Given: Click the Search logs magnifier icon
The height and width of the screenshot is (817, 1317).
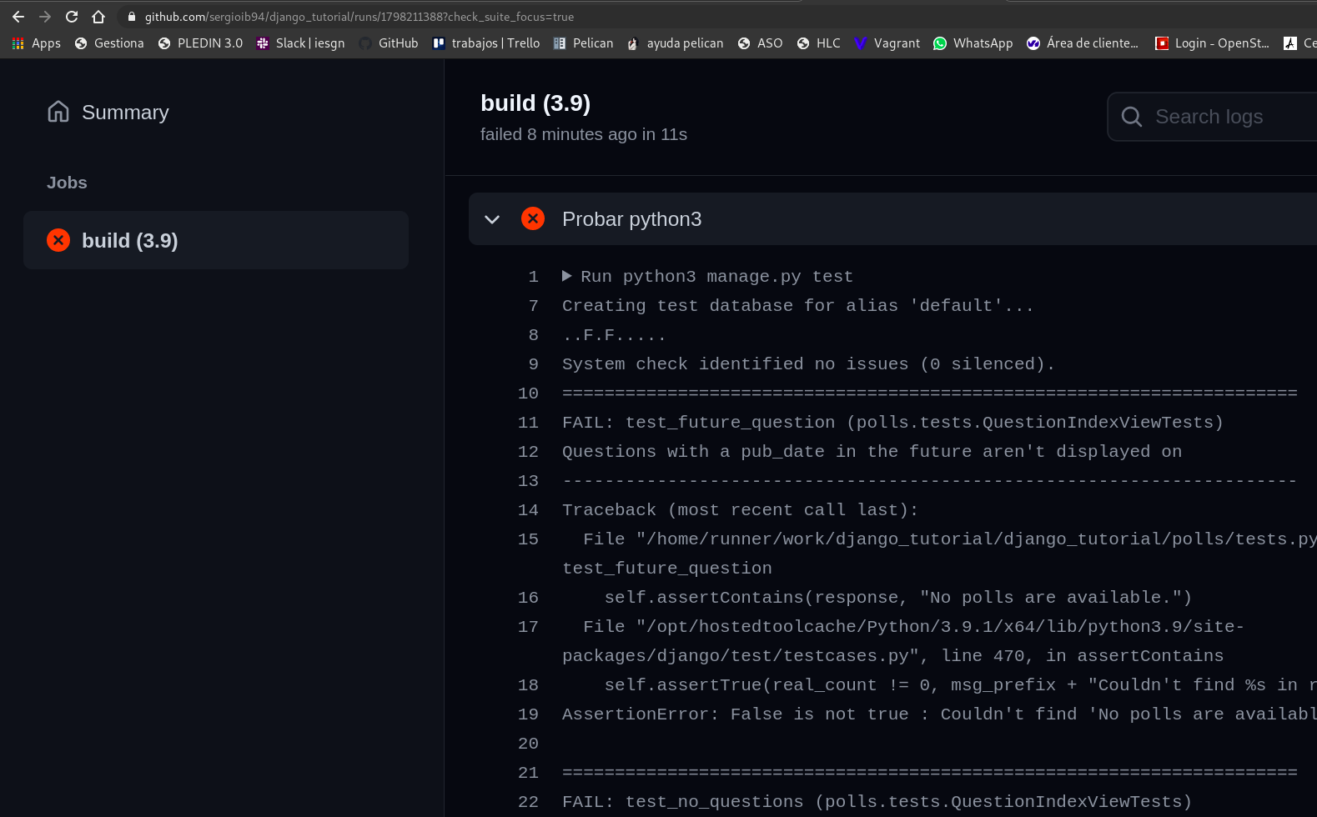Looking at the screenshot, I should pyautogui.click(x=1132, y=117).
